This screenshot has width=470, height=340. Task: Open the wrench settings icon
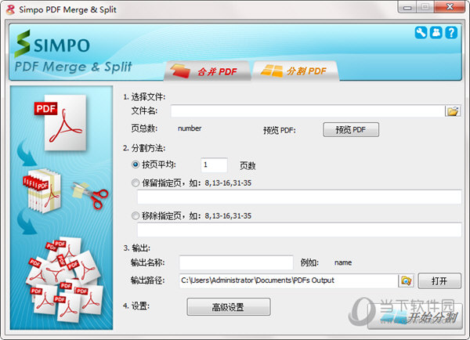421,32
